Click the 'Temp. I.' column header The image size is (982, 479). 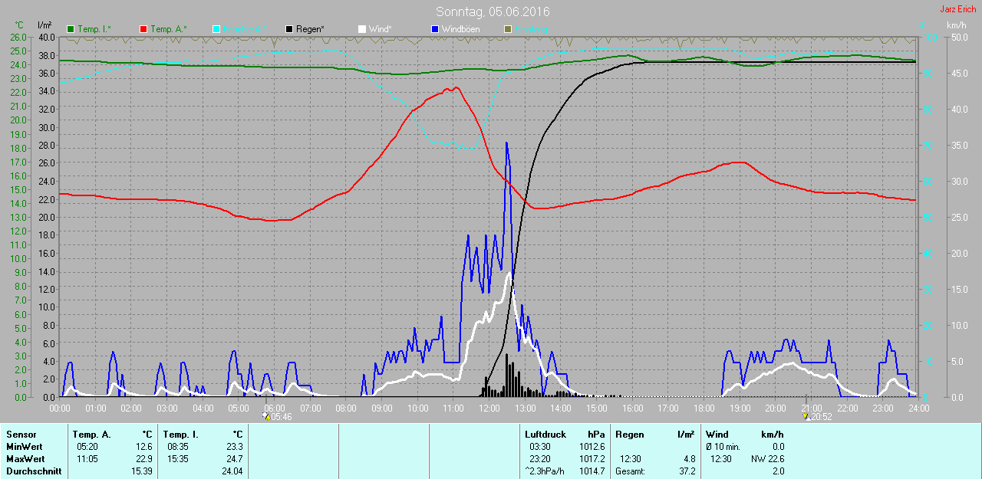(181, 435)
